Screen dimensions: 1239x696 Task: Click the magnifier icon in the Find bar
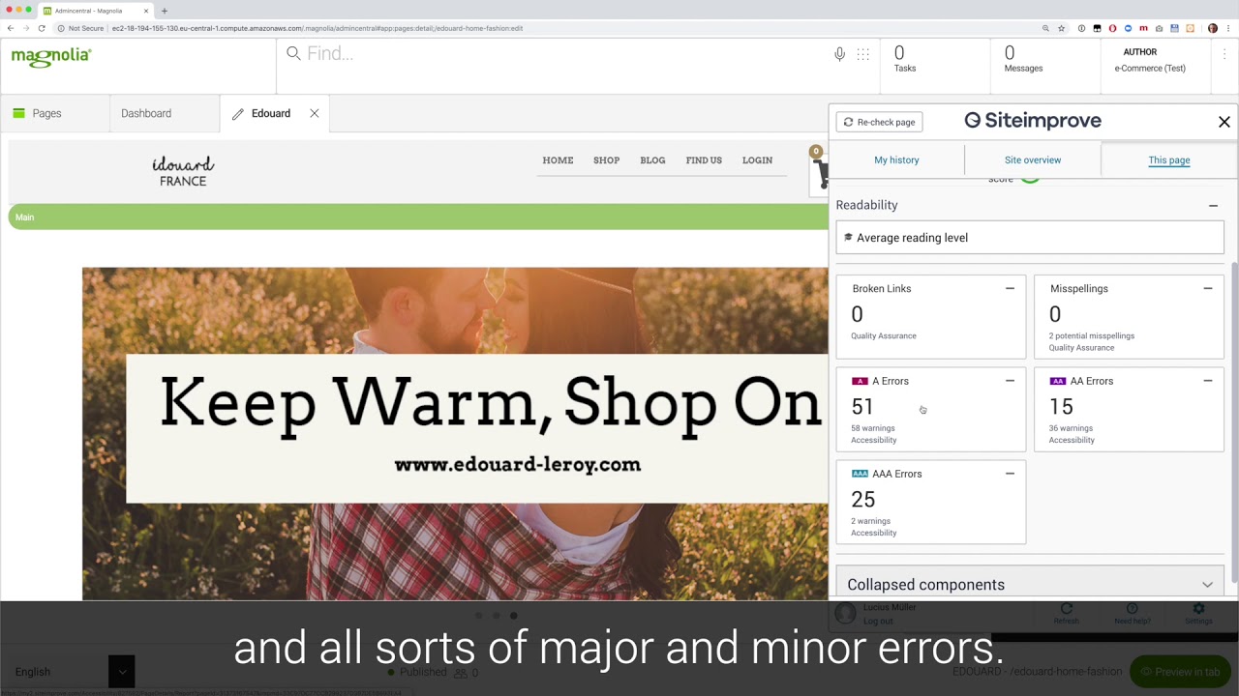click(293, 53)
